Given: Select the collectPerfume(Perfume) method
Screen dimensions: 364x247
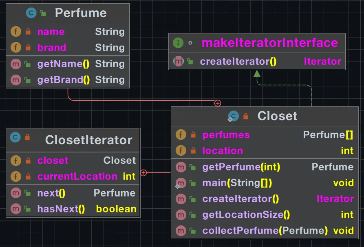Looking at the screenshot, I should [265, 231].
